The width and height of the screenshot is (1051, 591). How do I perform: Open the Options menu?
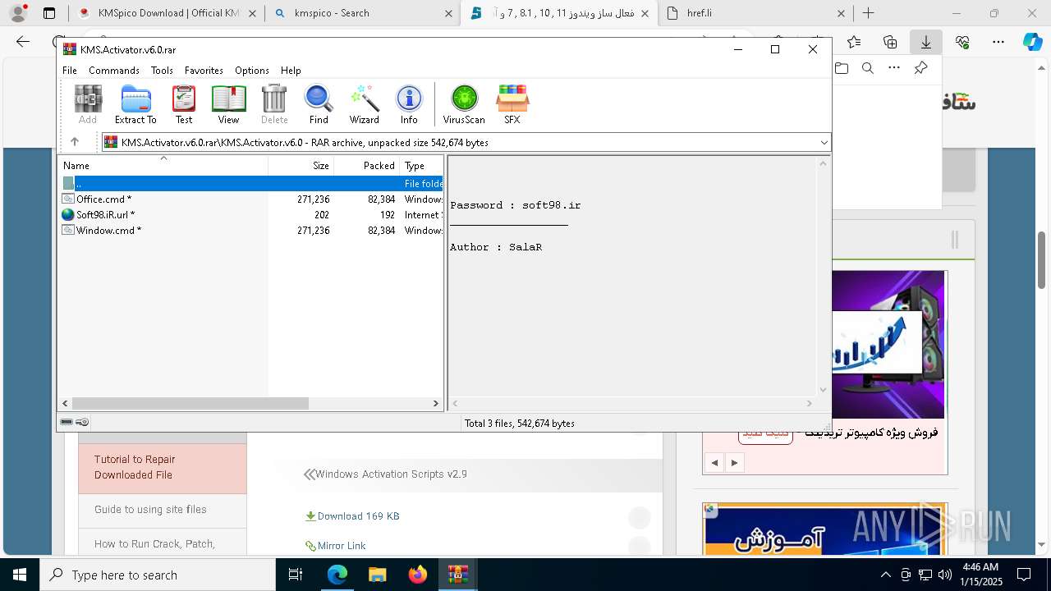(251, 71)
